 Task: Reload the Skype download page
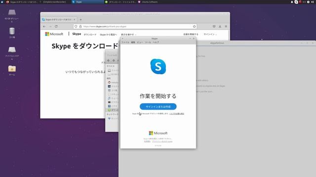click(x=56, y=27)
